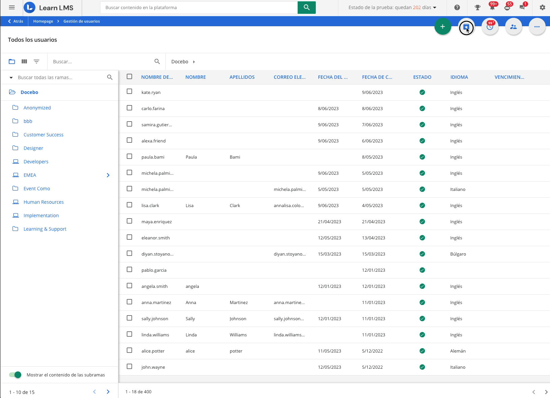Sort by FECHA DE C... column header
The image size is (550, 398).
(x=377, y=77)
